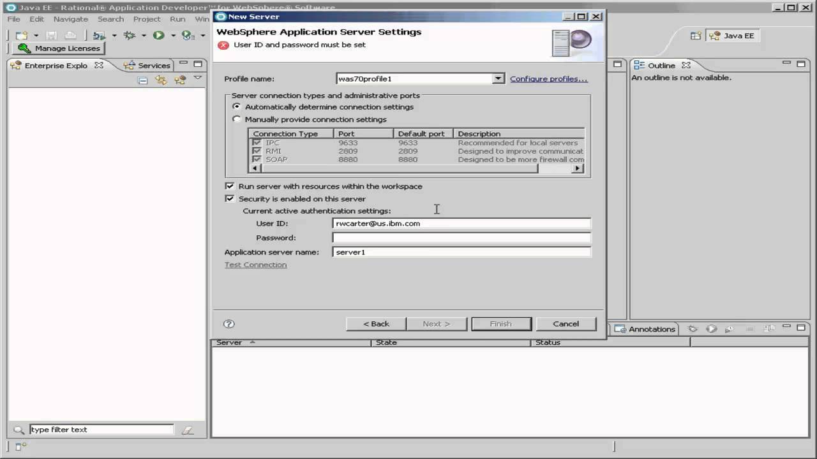Expand the Profile launch dropdown arrow
The width and height of the screenshot is (817, 459).
(x=114, y=36)
